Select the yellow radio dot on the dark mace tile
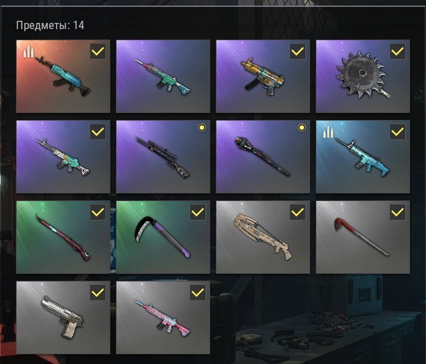 click(302, 128)
